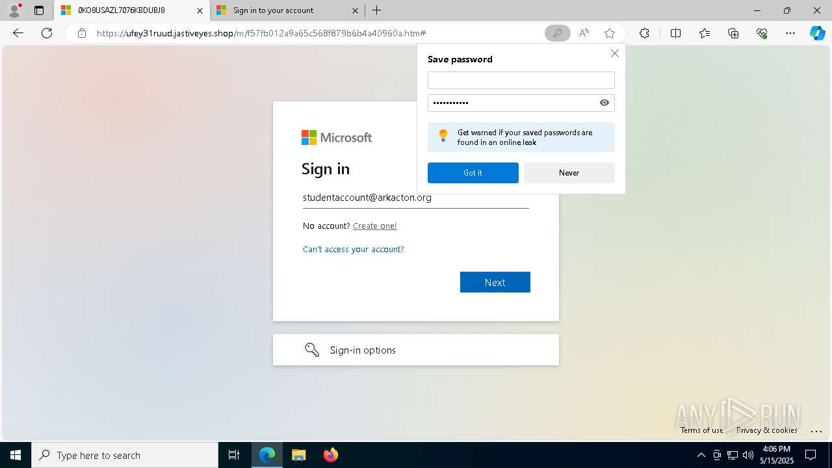Click the Got it button
This screenshot has height=468, width=832.
473,173
